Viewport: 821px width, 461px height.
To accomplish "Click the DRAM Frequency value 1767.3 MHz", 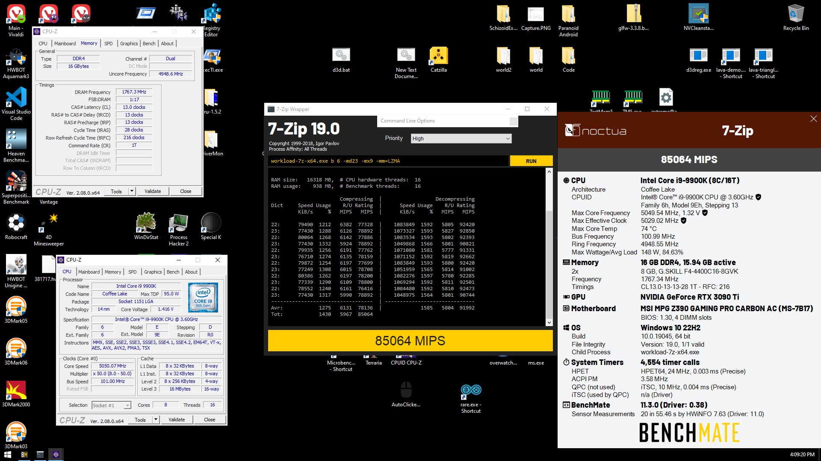I will pyautogui.click(x=134, y=92).
